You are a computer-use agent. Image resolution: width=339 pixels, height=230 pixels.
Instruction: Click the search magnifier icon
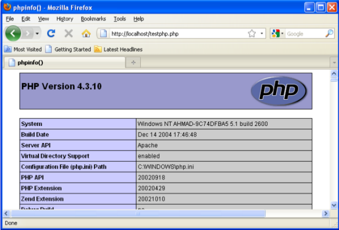(329, 34)
